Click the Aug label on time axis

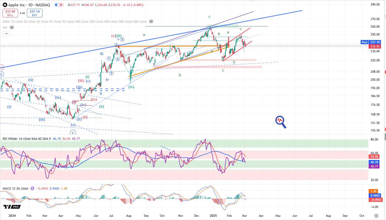129,216
